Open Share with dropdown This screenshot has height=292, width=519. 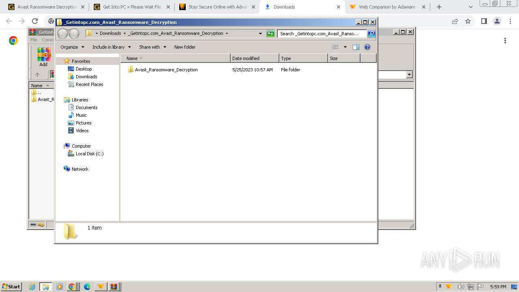click(152, 47)
